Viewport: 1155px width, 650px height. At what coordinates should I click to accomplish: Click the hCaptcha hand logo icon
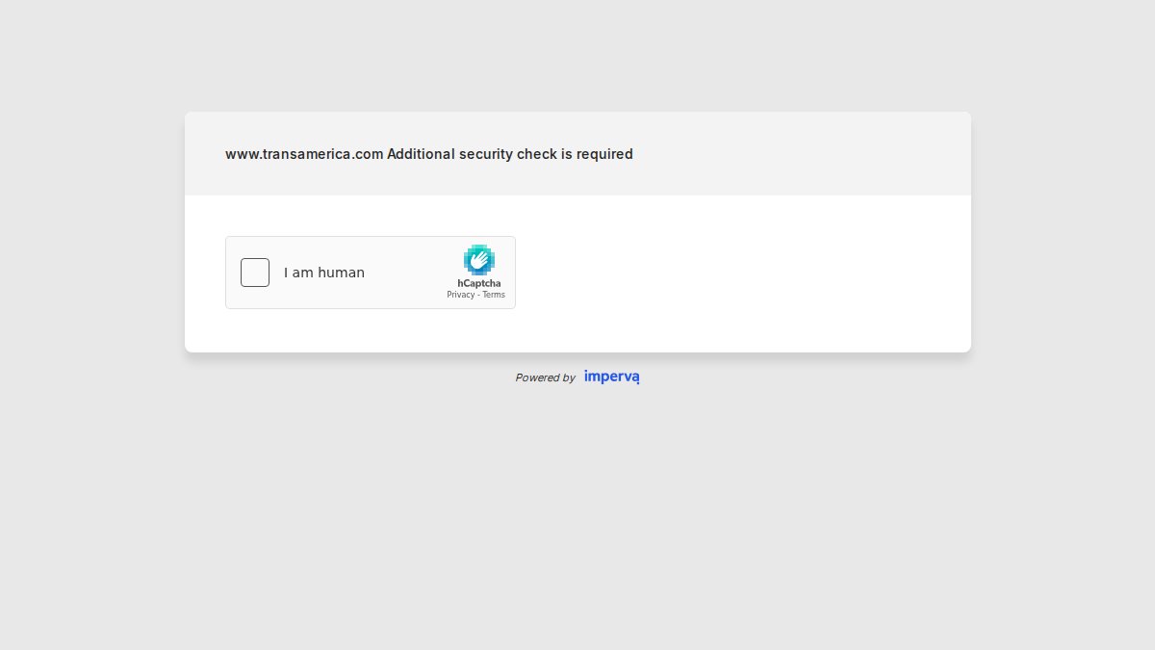pos(479,260)
